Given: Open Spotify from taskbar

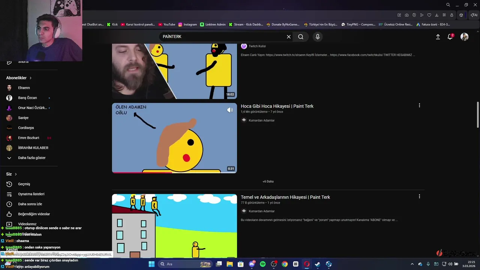Looking at the screenshot, I should click(263, 264).
